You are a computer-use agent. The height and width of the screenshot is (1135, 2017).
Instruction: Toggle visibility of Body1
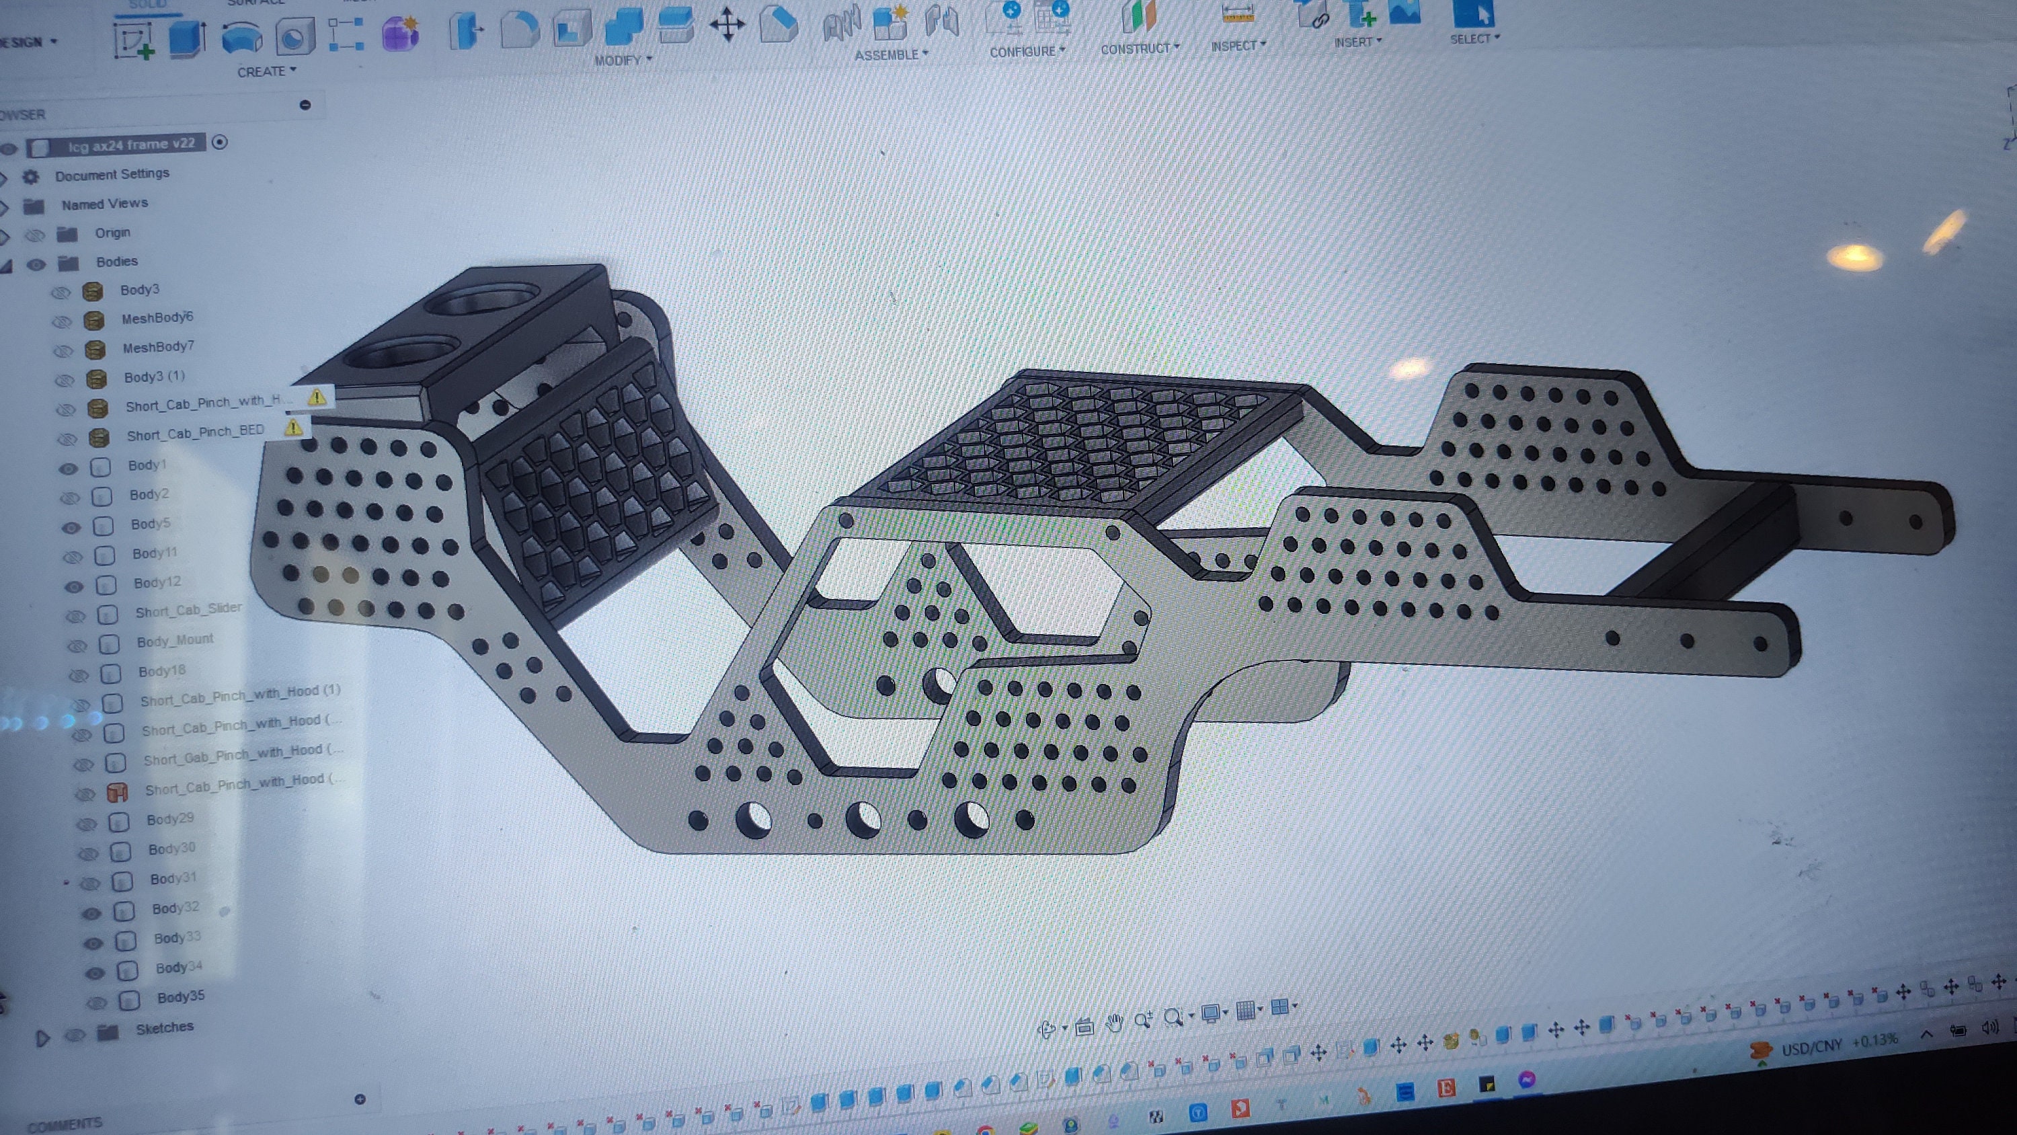pos(69,467)
